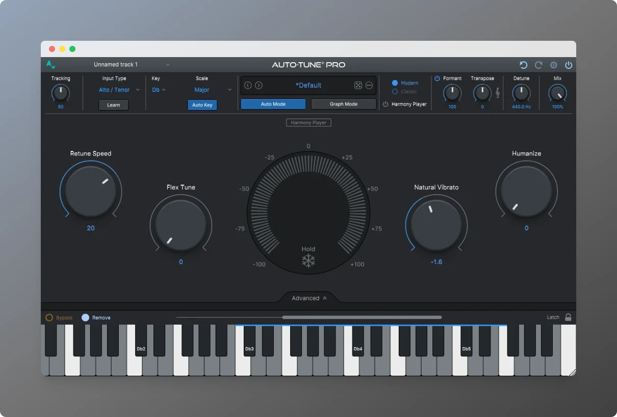617x417 pixels.
Task: Open settings with the gear icon
Action: (x=553, y=65)
